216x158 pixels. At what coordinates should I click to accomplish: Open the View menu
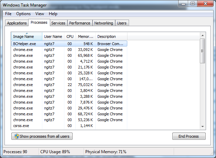click(40, 14)
